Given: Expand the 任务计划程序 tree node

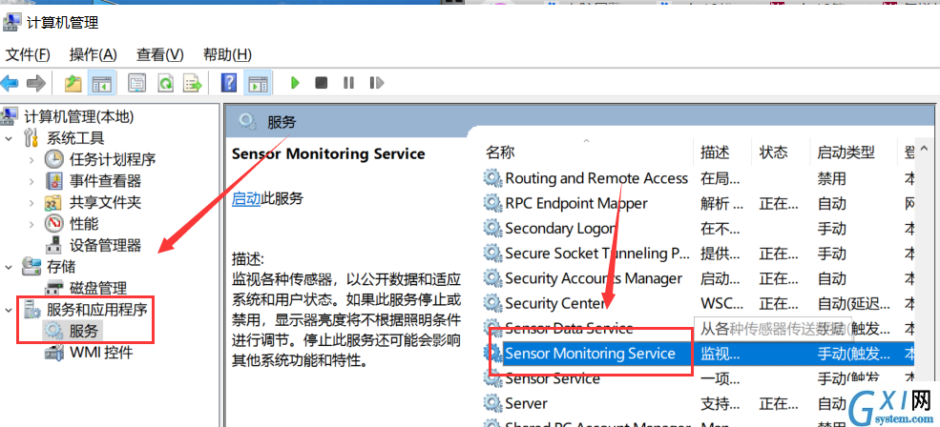Looking at the screenshot, I should coord(31,160).
